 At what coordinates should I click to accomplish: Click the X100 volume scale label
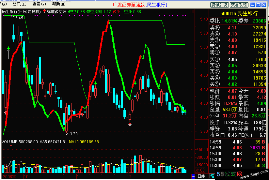tap(200, 170)
